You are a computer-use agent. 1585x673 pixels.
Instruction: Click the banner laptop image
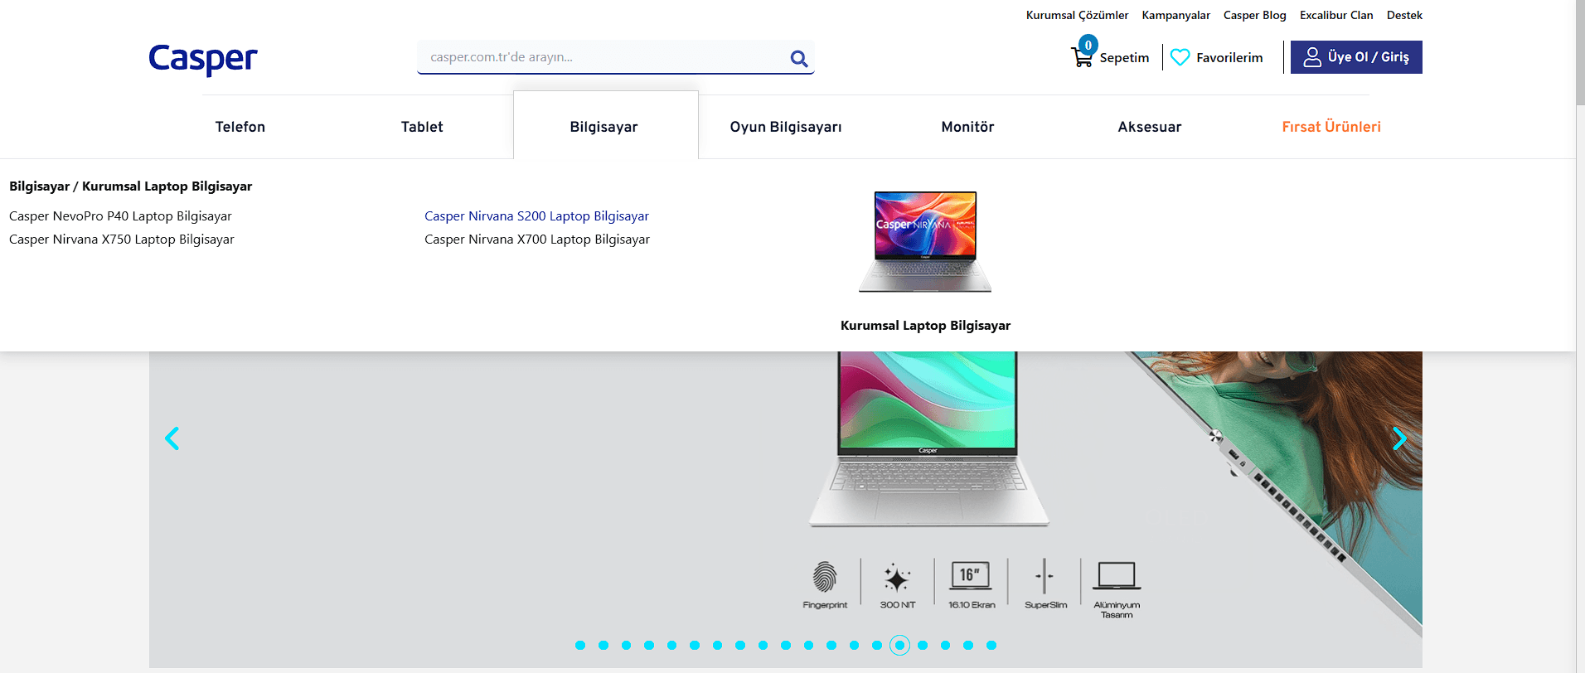click(928, 439)
